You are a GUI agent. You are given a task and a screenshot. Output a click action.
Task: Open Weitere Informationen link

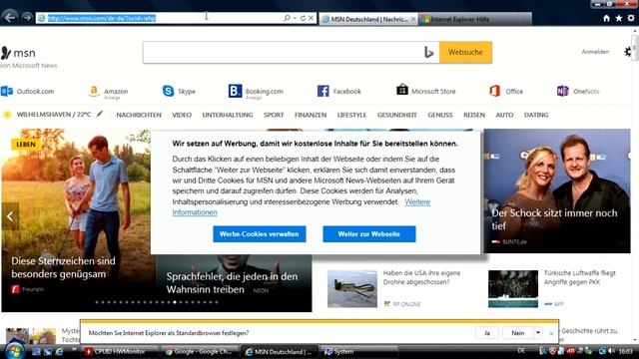pos(417,201)
